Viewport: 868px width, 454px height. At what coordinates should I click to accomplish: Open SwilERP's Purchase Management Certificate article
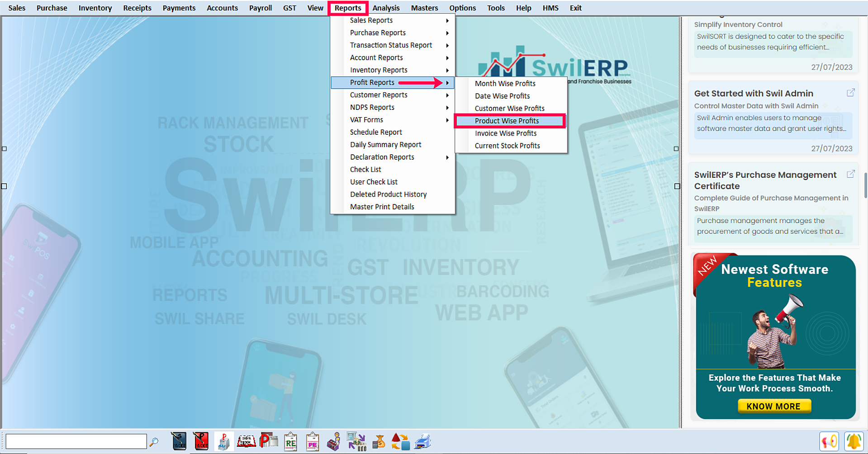765,180
